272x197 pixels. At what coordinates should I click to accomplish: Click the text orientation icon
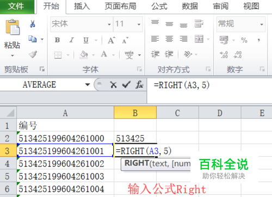(188, 54)
